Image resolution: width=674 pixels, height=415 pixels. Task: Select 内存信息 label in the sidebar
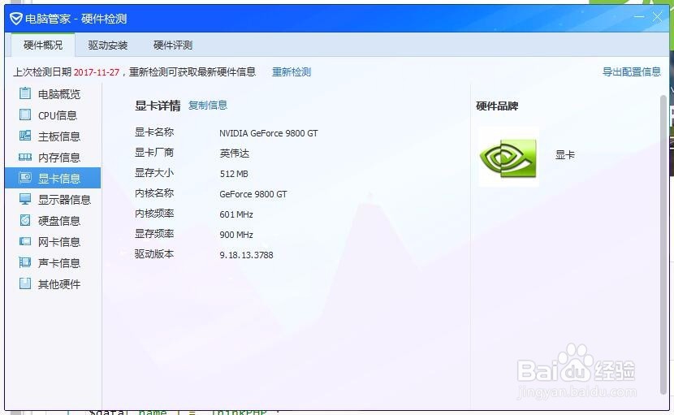click(x=59, y=158)
